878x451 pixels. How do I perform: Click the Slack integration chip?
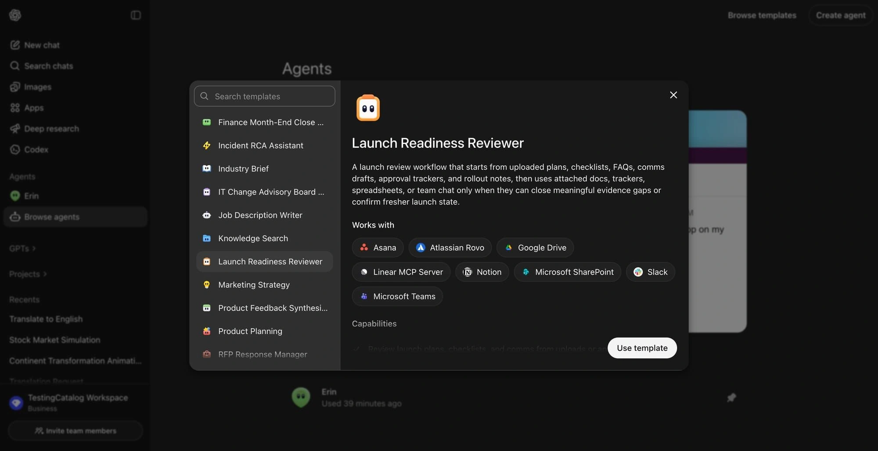tap(650, 272)
